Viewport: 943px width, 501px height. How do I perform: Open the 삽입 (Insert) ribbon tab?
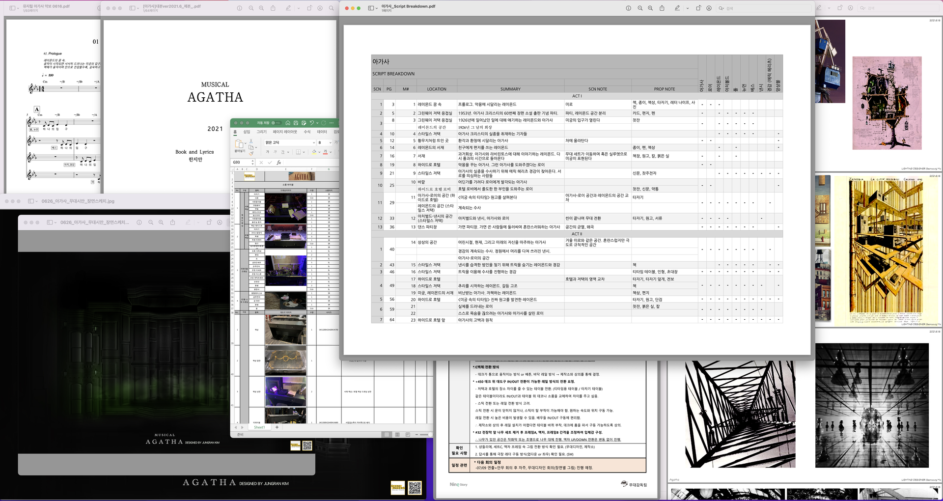247,132
